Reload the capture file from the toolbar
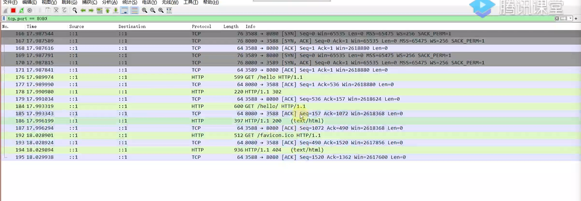 click(64, 10)
